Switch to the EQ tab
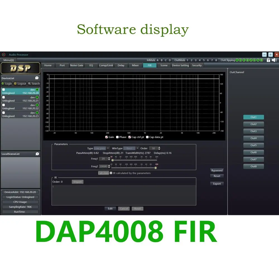The image size is (279, 279). tap(91, 65)
